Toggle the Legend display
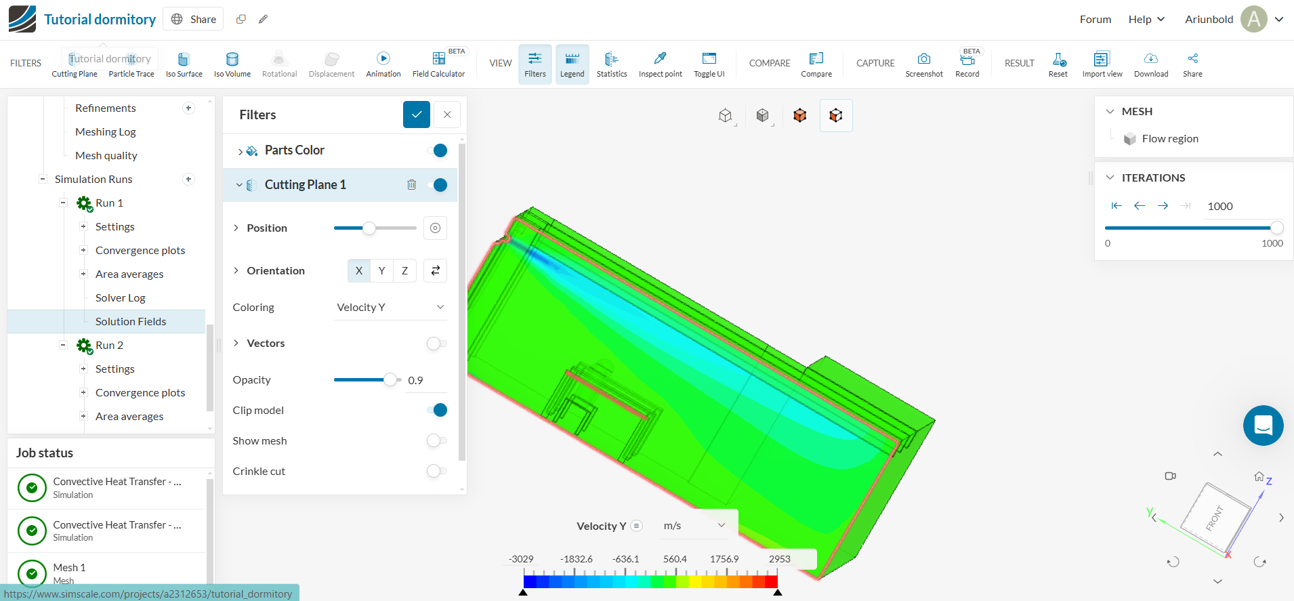Image resolution: width=1294 pixels, height=601 pixels. [572, 64]
